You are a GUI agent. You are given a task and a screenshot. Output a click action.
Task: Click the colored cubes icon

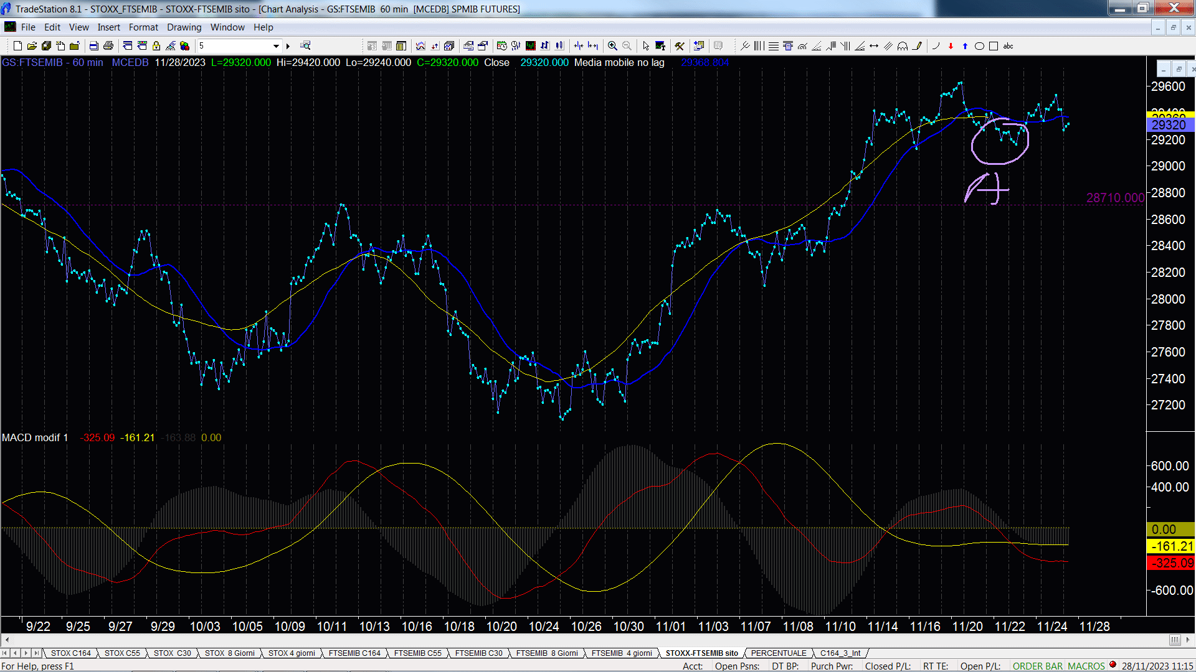(184, 46)
